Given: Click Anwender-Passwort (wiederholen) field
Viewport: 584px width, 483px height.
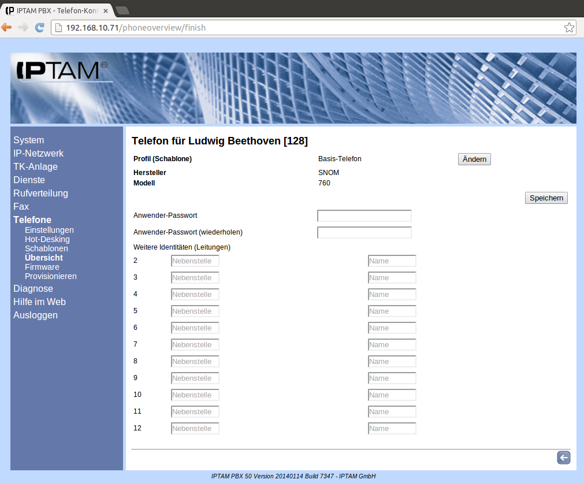Looking at the screenshot, I should (364, 232).
